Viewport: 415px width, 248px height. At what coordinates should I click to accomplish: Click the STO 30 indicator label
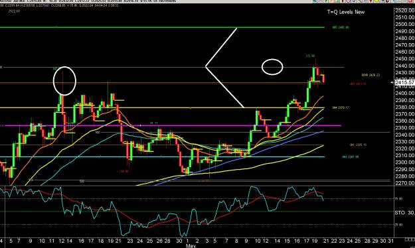click(x=404, y=213)
